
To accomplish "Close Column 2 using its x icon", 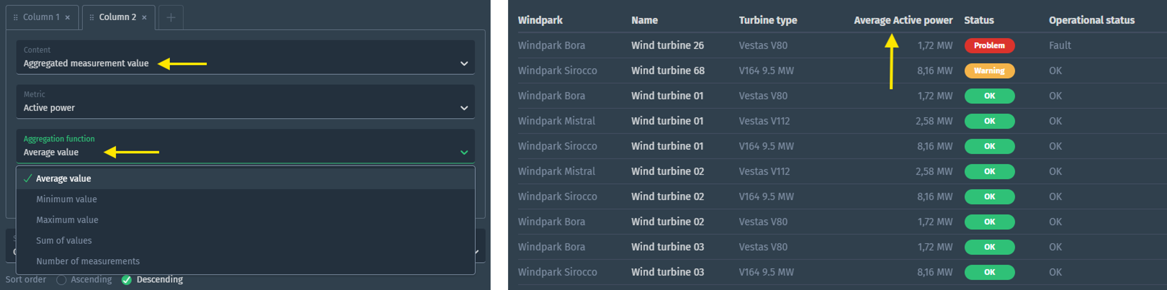I will pos(144,17).
